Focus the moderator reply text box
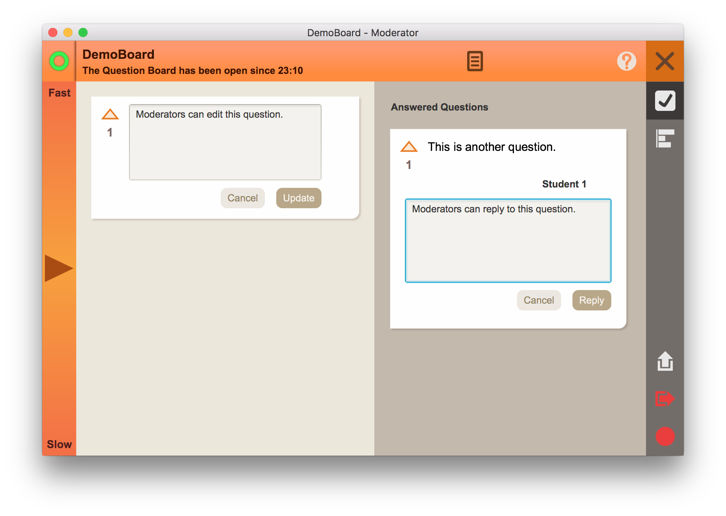Screen dimensions: 726x516 click(508, 241)
